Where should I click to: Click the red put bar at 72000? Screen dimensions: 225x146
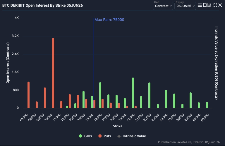70,101
